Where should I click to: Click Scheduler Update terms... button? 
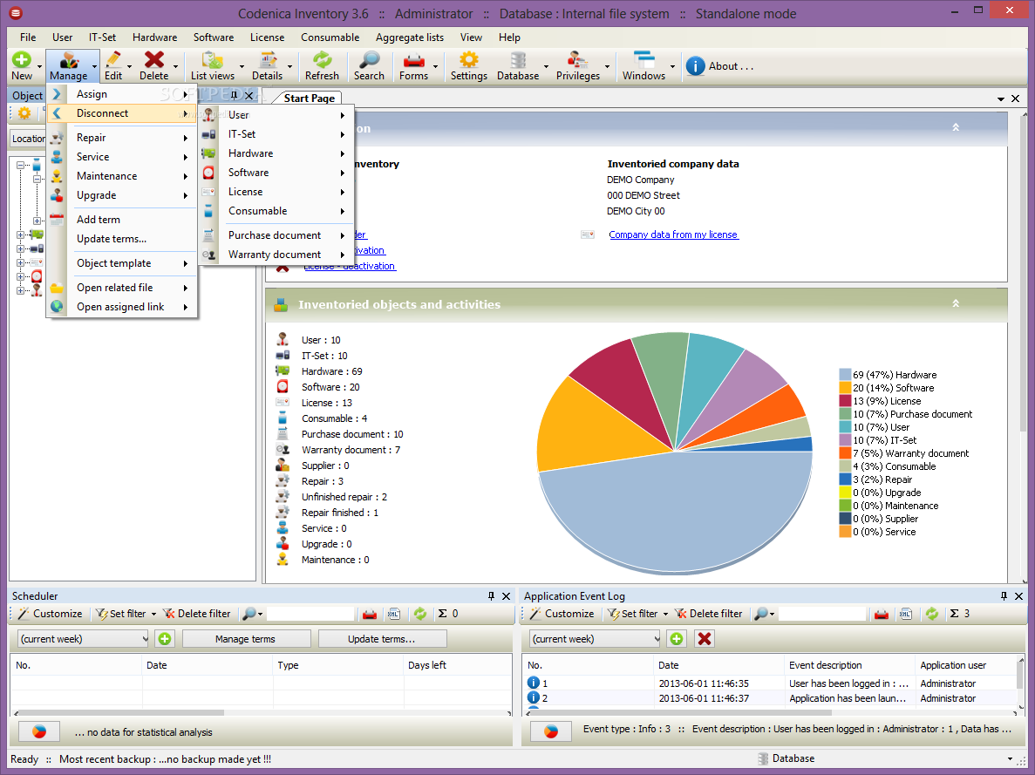[382, 639]
